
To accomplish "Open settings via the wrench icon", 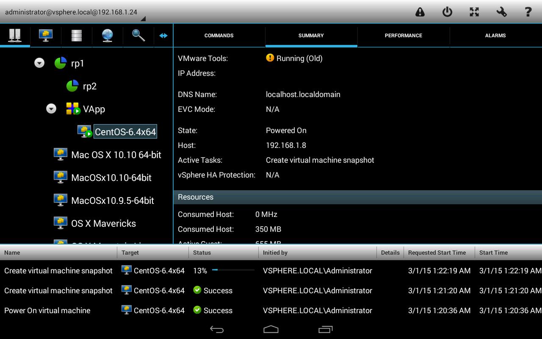I will click(501, 12).
